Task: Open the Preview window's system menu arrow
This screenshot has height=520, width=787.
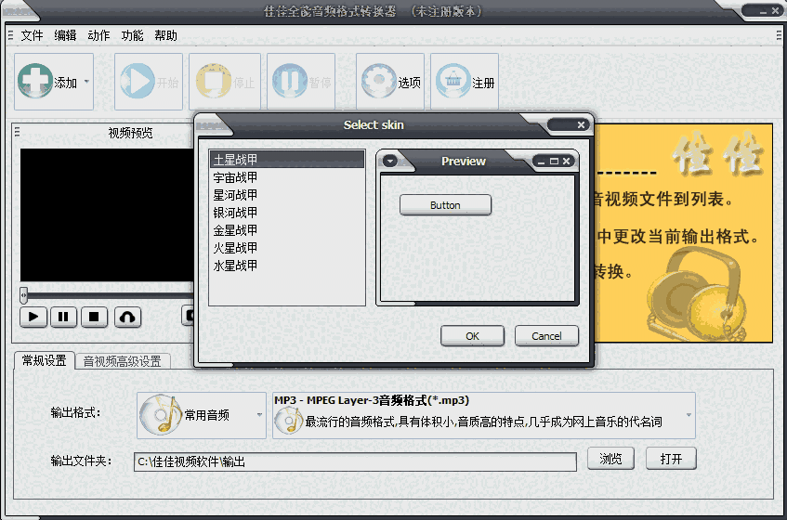Action: point(390,161)
